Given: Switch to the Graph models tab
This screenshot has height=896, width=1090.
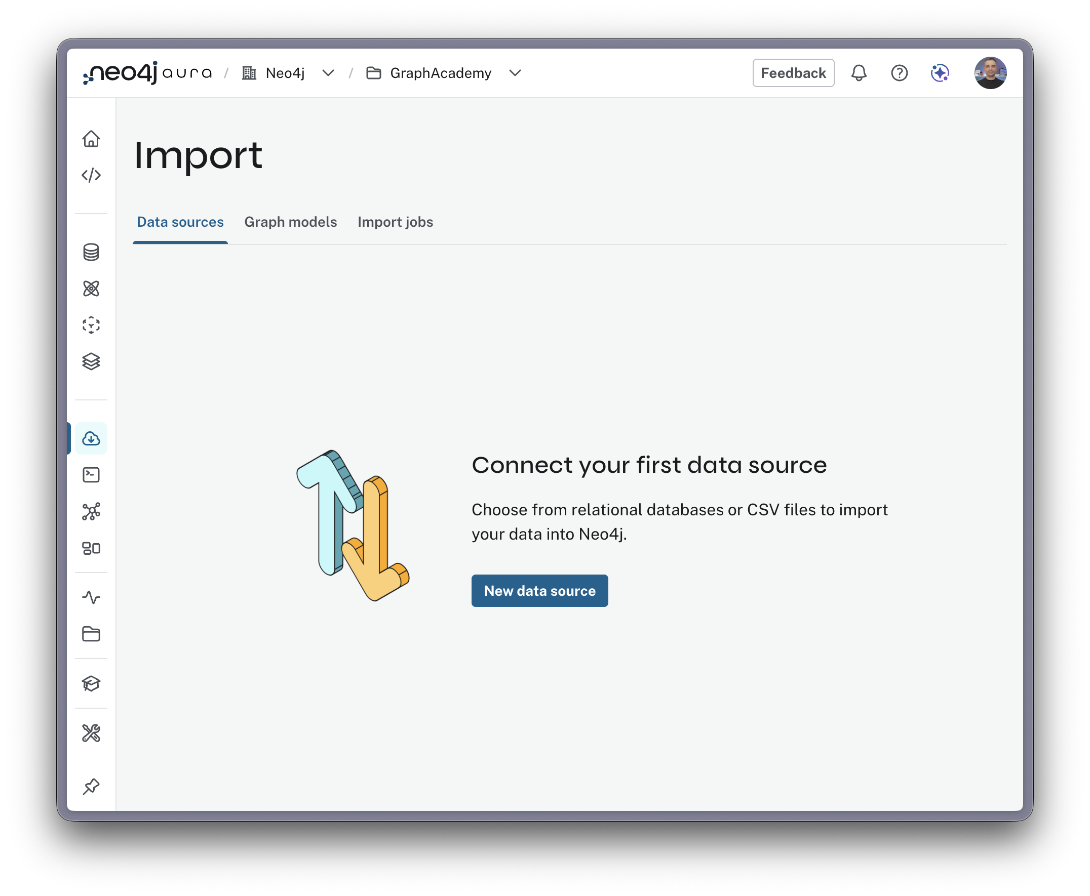Looking at the screenshot, I should click(x=291, y=222).
